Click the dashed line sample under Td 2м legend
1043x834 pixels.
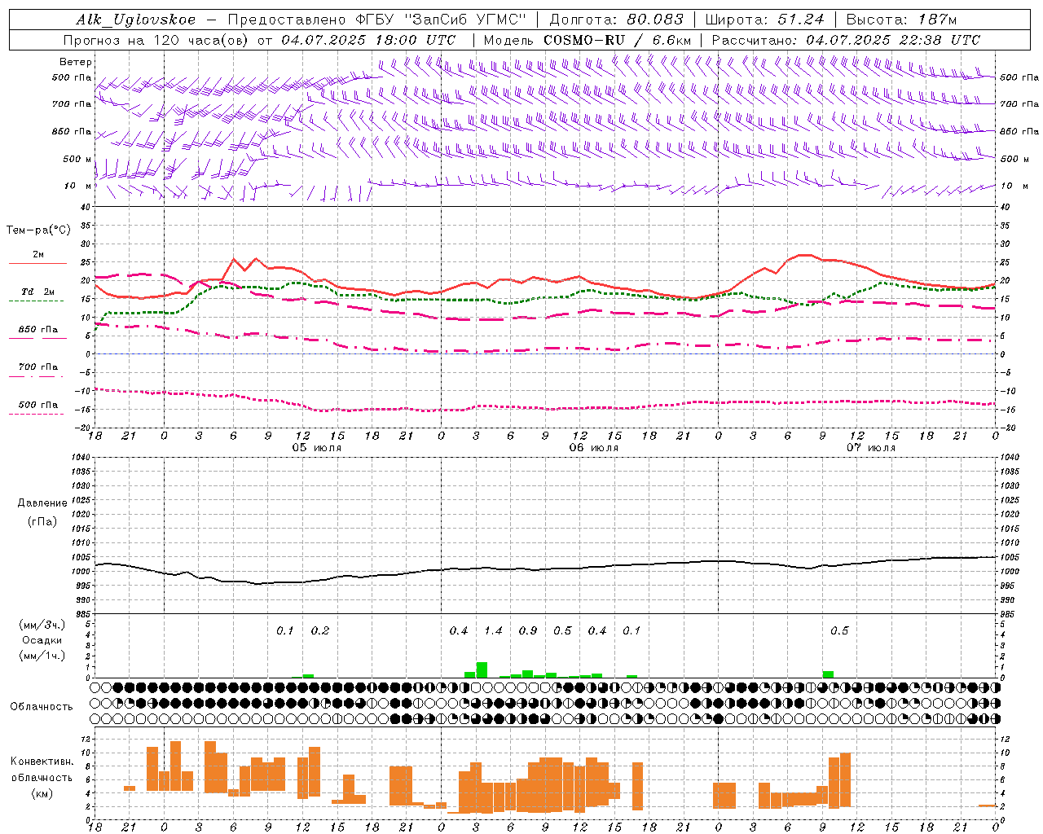[37, 301]
